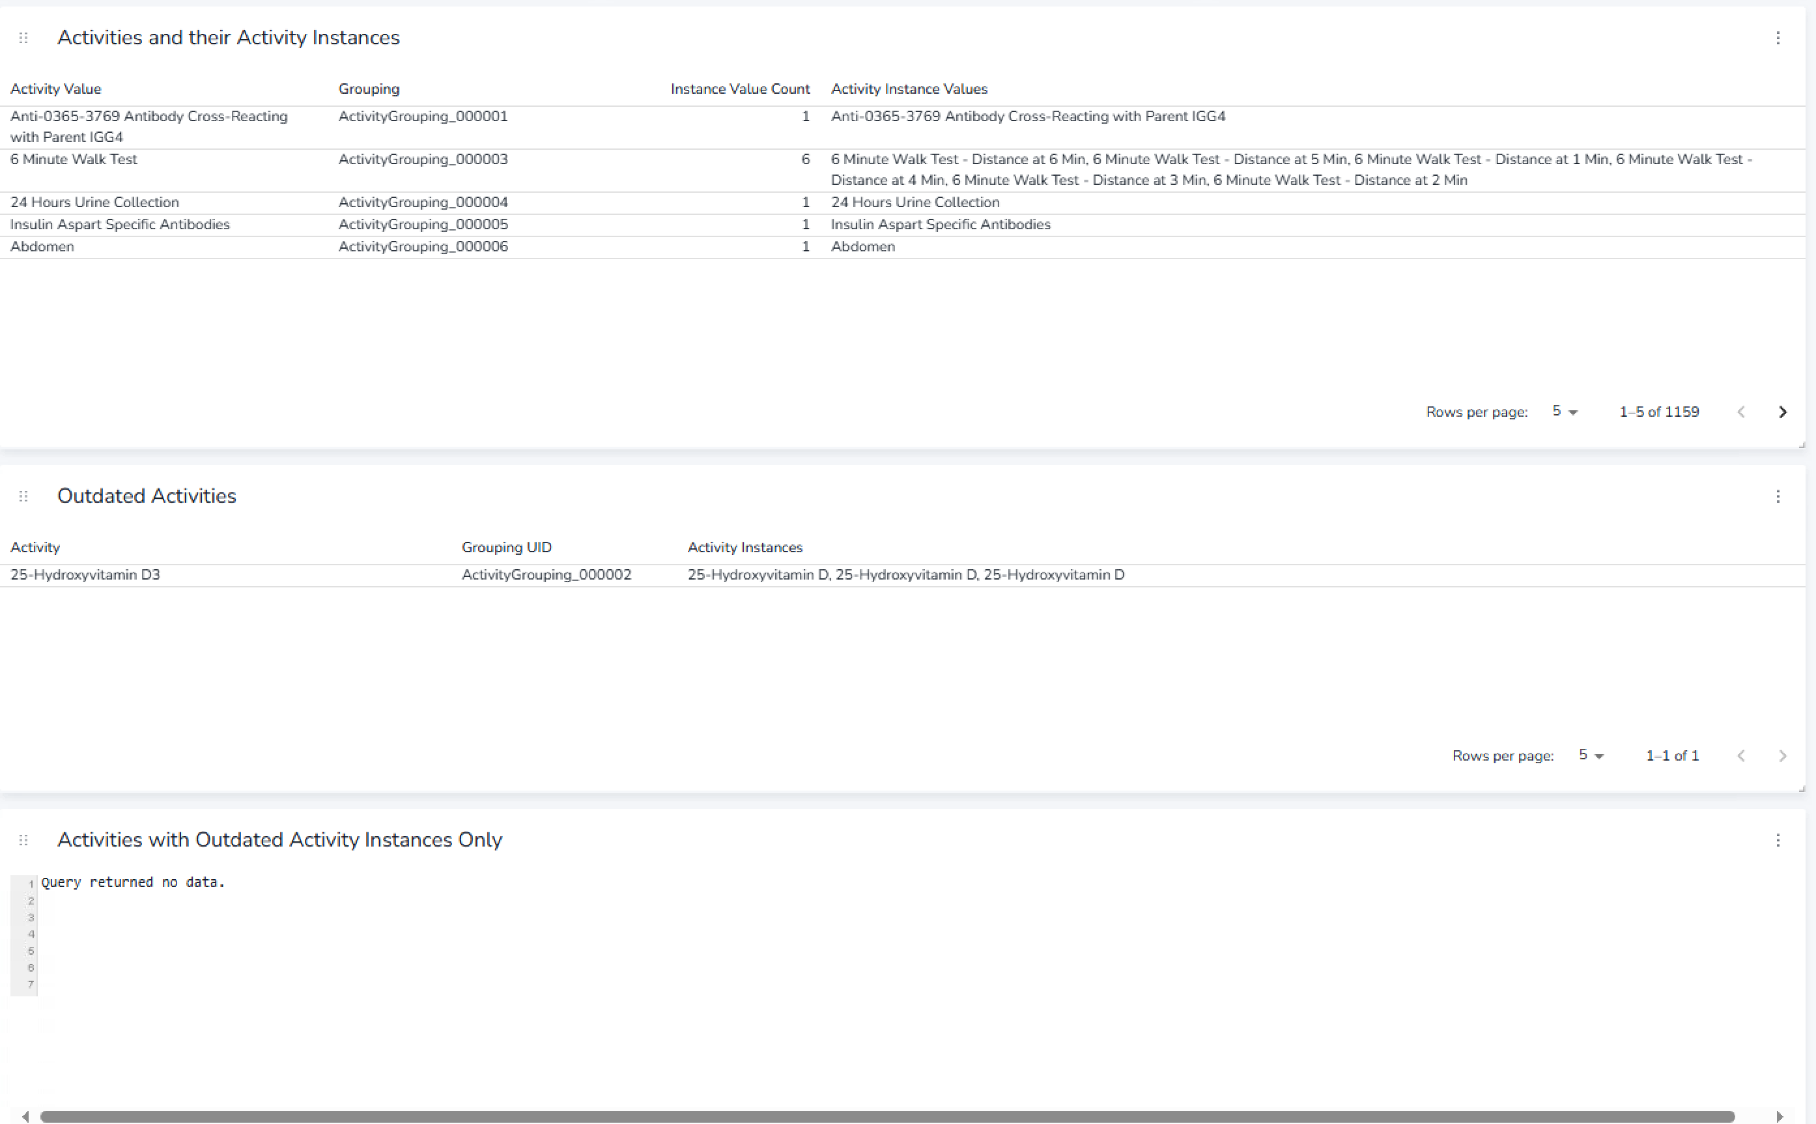Click the Activity column header in Outdated Activities
This screenshot has height=1124, width=1816.
(35, 548)
